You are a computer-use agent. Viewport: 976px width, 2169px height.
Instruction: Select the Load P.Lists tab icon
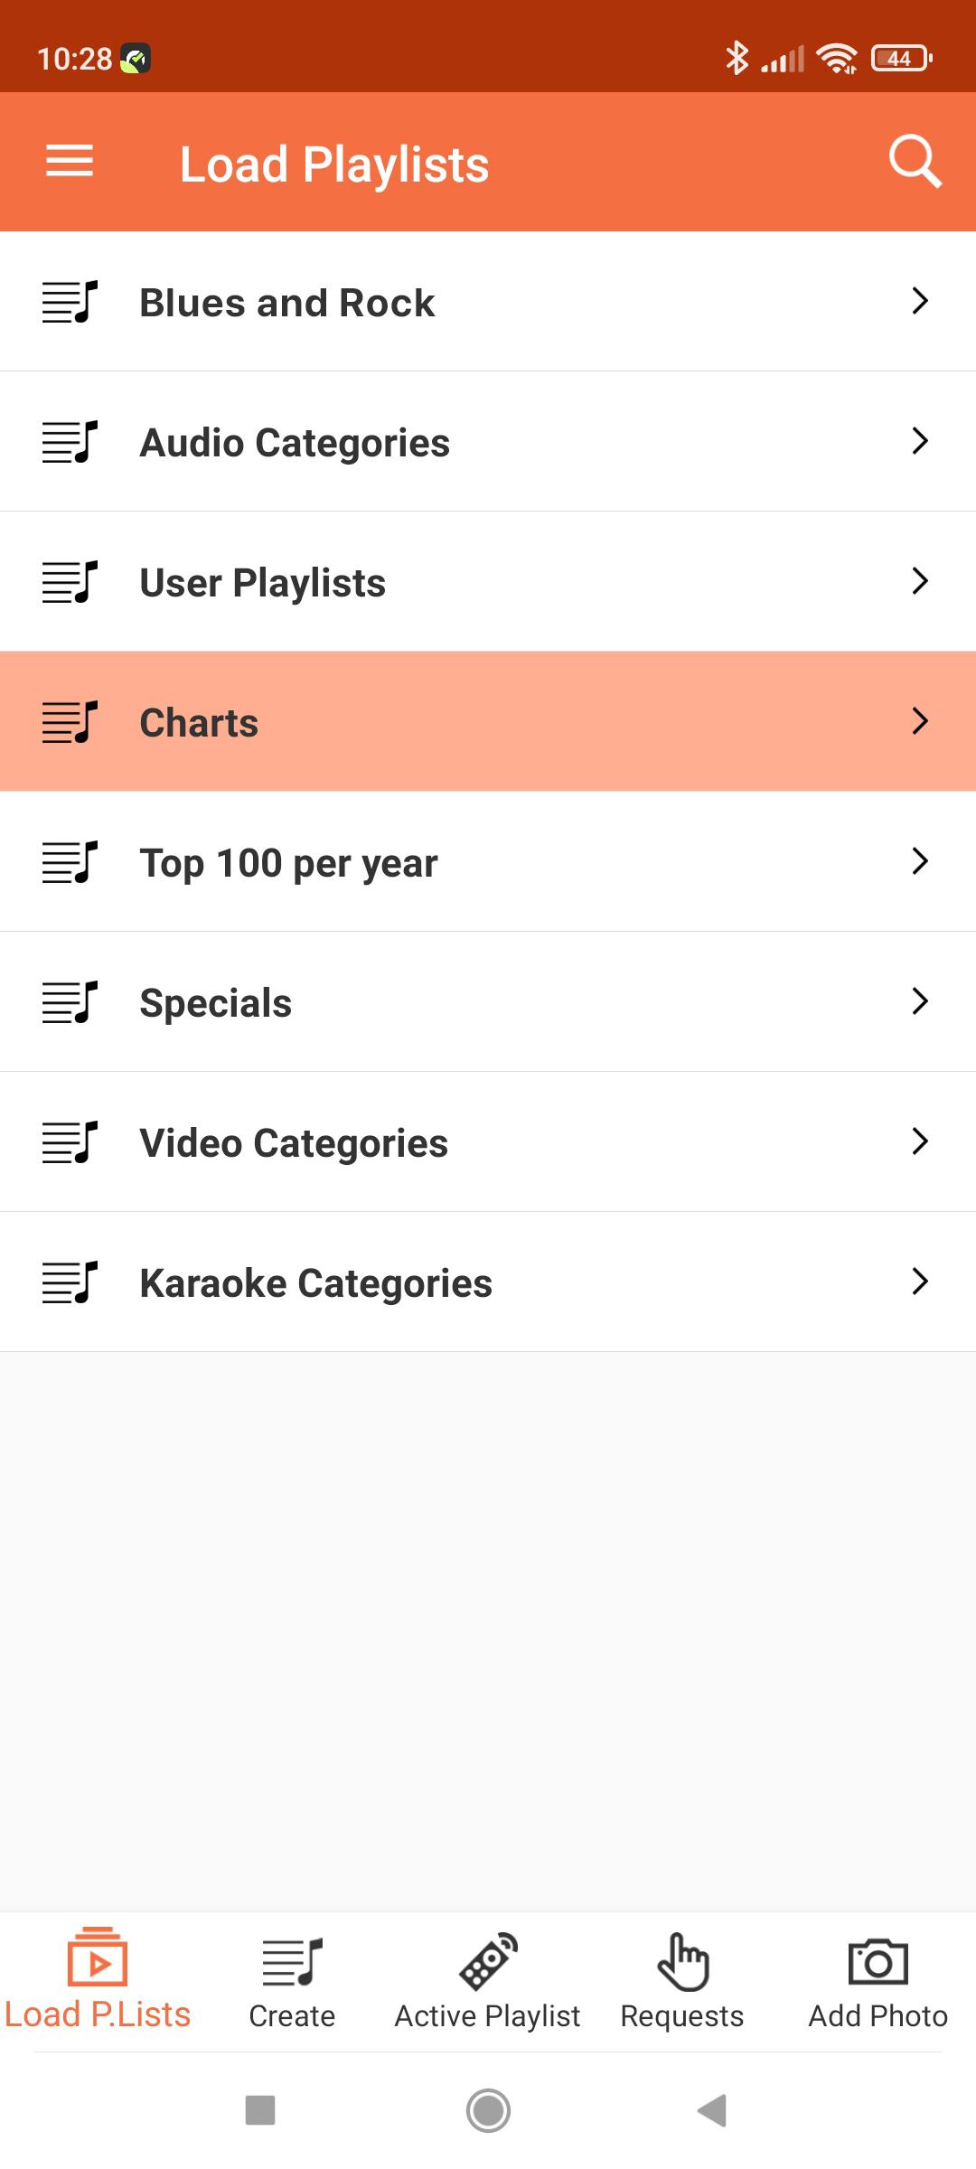click(x=98, y=1957)
